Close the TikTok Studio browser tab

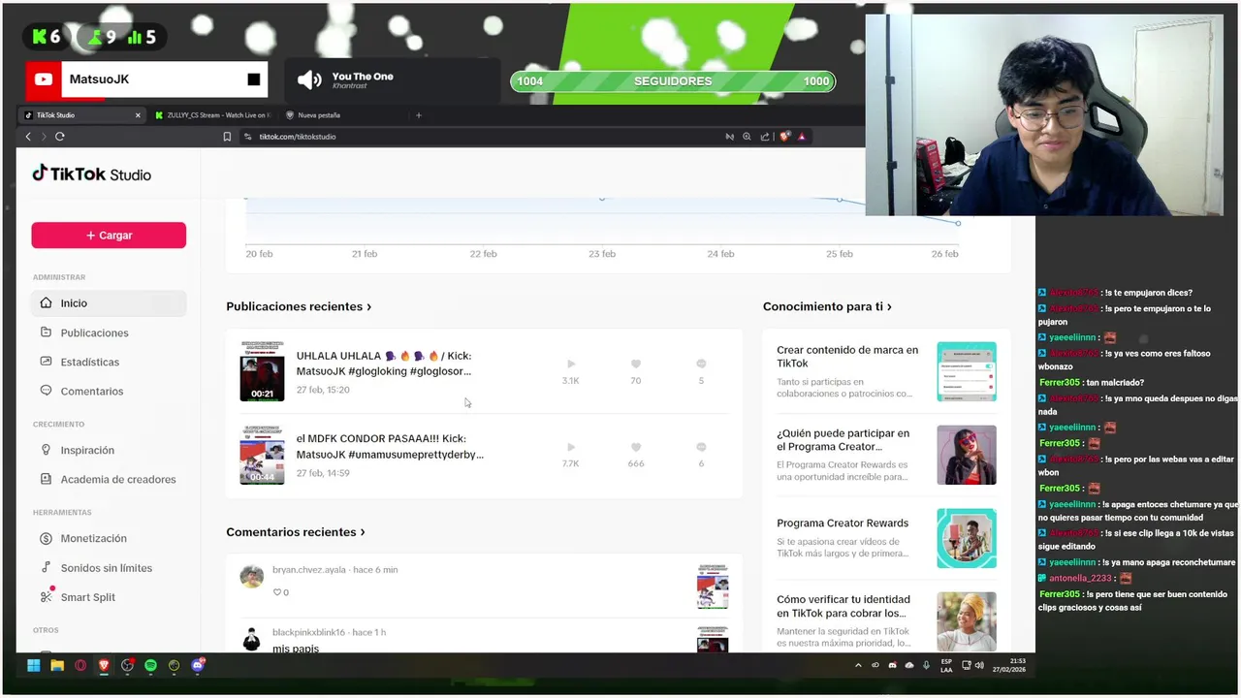point(138,115)
